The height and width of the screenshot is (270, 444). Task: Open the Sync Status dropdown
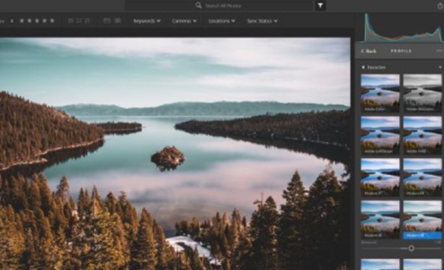[x=262, y=21]
